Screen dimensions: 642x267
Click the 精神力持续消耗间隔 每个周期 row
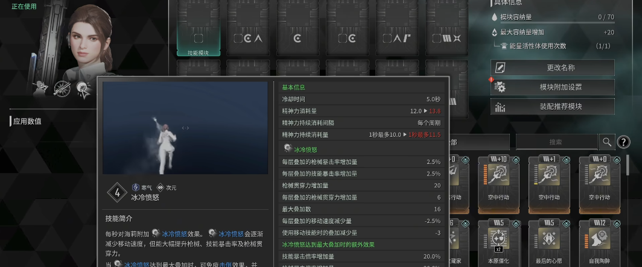[x=361, y=123]
